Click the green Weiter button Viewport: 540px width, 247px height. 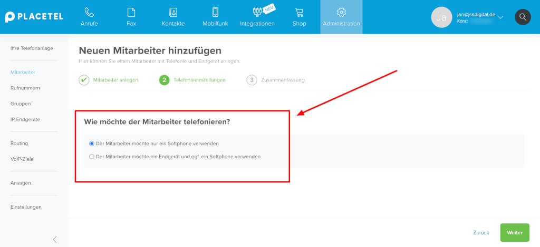tap(515, 233)
